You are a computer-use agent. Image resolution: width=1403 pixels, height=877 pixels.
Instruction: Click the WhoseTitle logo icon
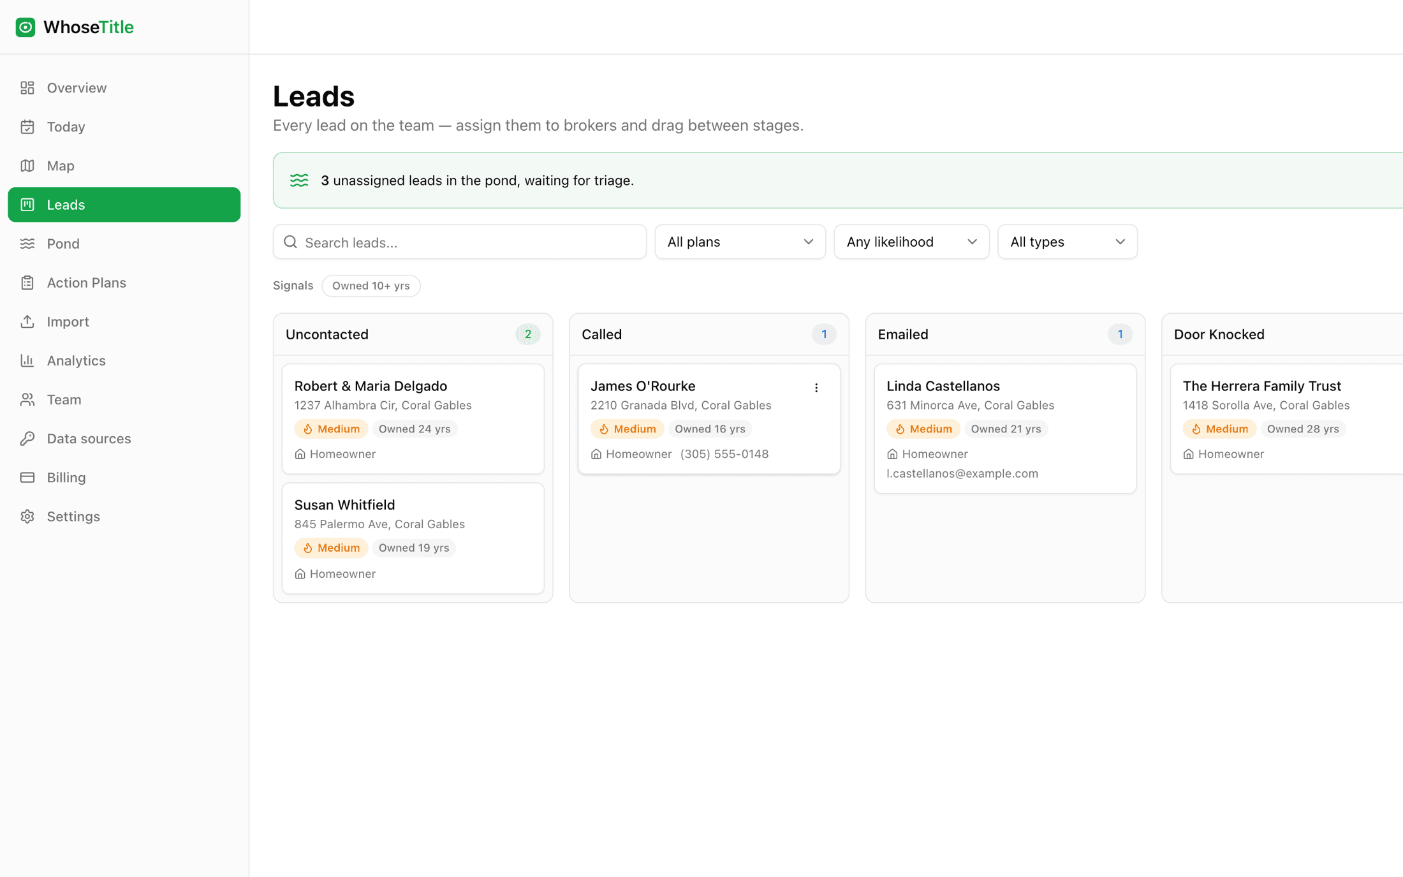coord(26,27)
